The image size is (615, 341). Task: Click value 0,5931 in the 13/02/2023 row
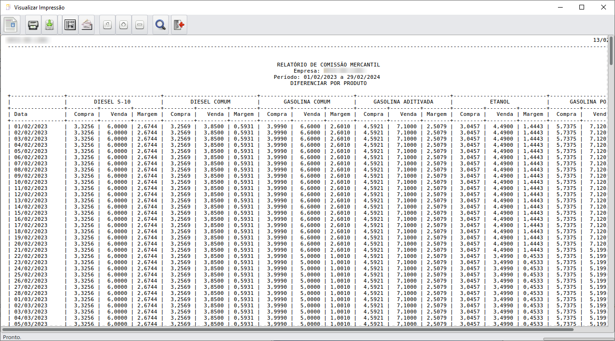pos(244,200)
